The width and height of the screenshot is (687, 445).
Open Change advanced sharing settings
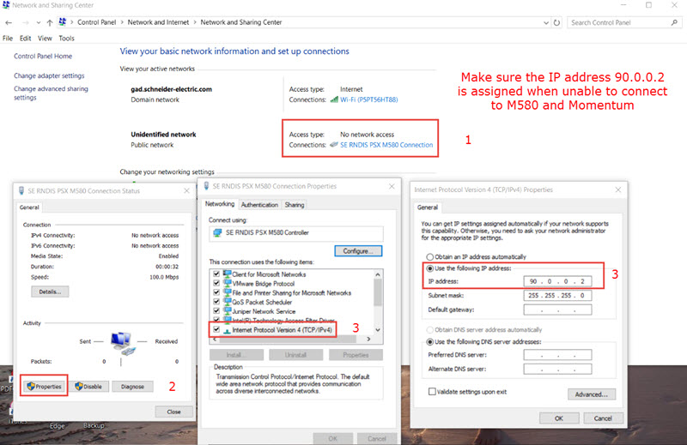51,93
